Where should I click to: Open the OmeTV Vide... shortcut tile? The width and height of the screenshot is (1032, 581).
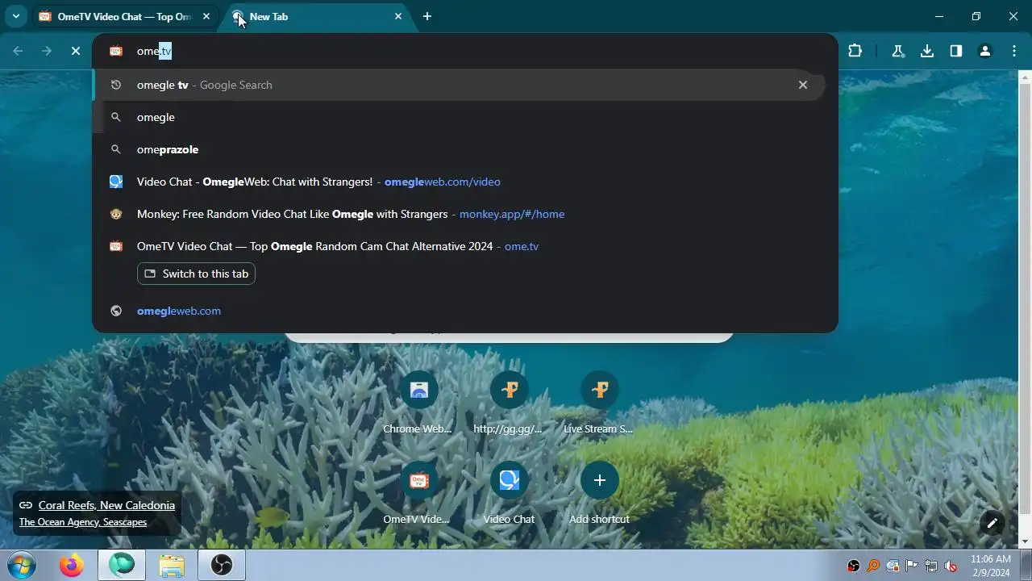pos(418,494)
